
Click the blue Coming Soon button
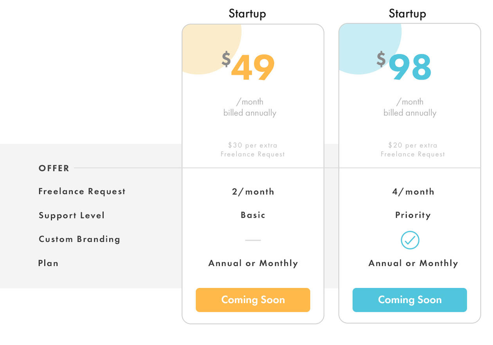coord(409,300)
